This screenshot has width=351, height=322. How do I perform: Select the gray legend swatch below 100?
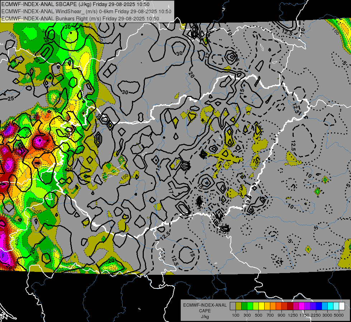pyautogui.click(x=233, y=306)
